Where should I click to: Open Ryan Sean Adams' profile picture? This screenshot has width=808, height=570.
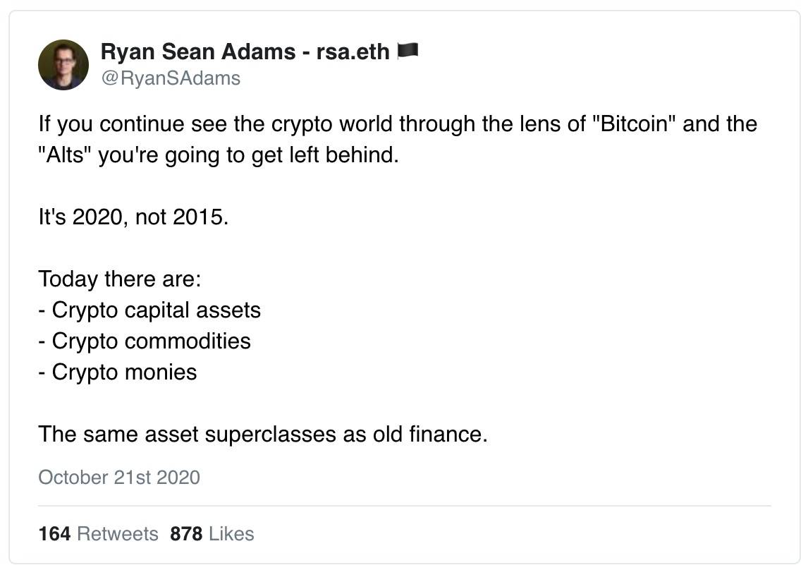point(63,65)
